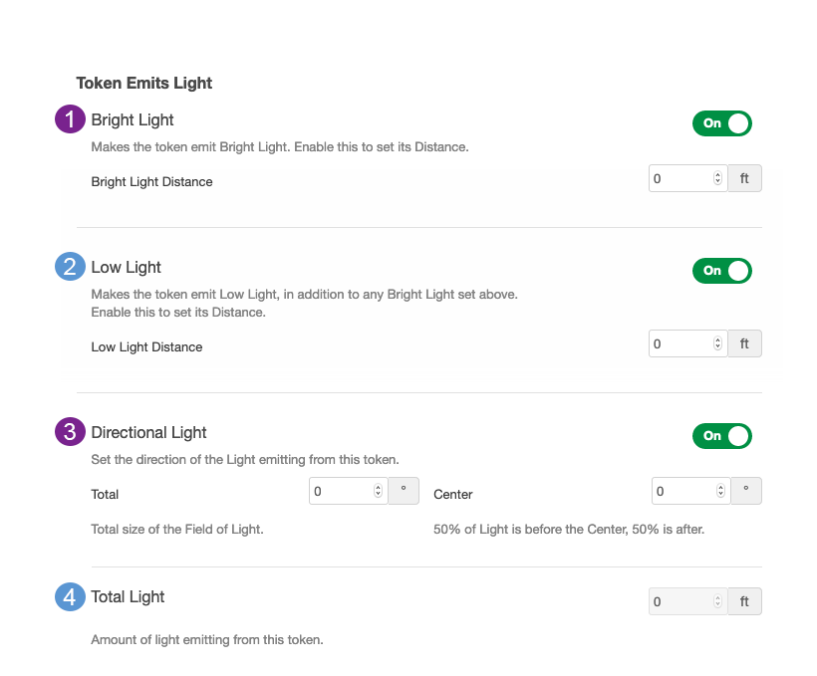
Task: Toggle Directional Light off
Action: click(x=721, y=436)
